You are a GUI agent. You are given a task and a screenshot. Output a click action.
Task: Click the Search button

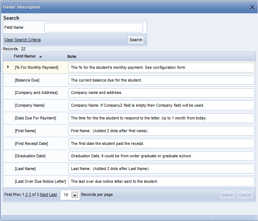(x=136, y=40)
